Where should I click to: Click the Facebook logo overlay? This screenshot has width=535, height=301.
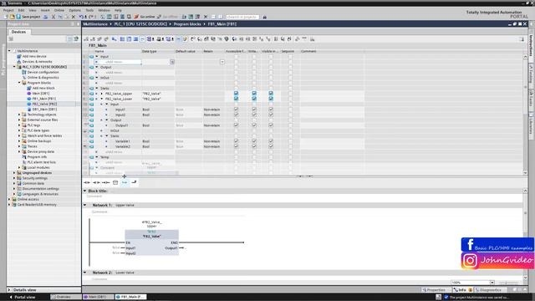click(470, 245)
